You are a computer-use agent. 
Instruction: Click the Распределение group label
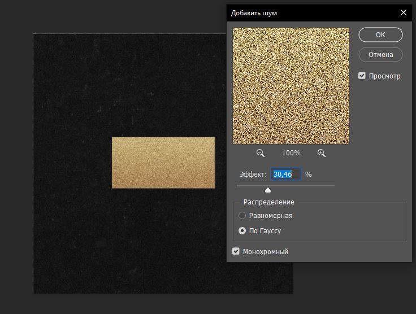coord(268,202)
